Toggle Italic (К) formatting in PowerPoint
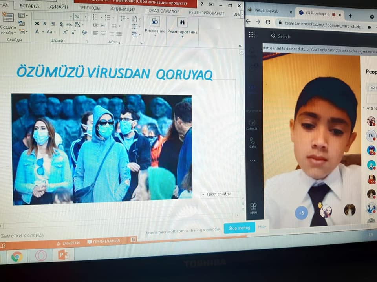The height and width of the screenshot is (282, 377). (45, 24)
